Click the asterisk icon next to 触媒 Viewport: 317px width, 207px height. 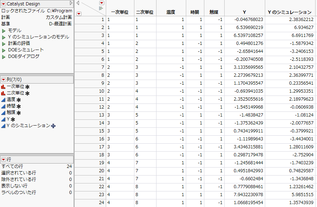tap(19, 113)
